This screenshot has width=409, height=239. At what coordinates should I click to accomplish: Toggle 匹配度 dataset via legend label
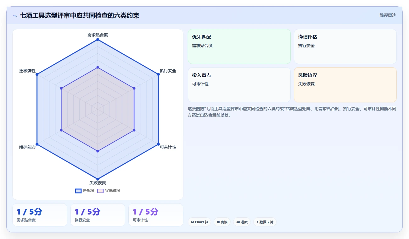click(x=89, y=191)
